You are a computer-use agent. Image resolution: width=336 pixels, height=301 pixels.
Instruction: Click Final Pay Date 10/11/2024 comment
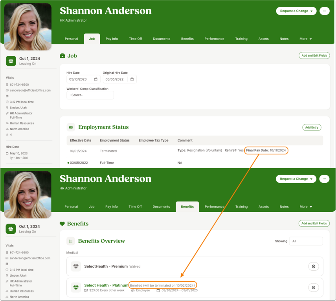266,150
